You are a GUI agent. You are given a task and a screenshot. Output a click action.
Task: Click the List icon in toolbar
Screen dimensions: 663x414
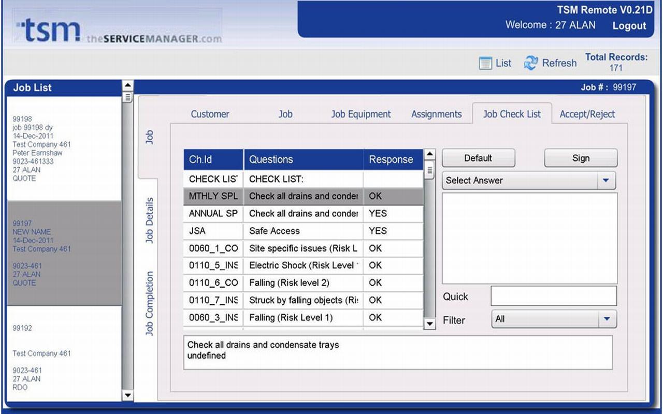tap(485, 63)
